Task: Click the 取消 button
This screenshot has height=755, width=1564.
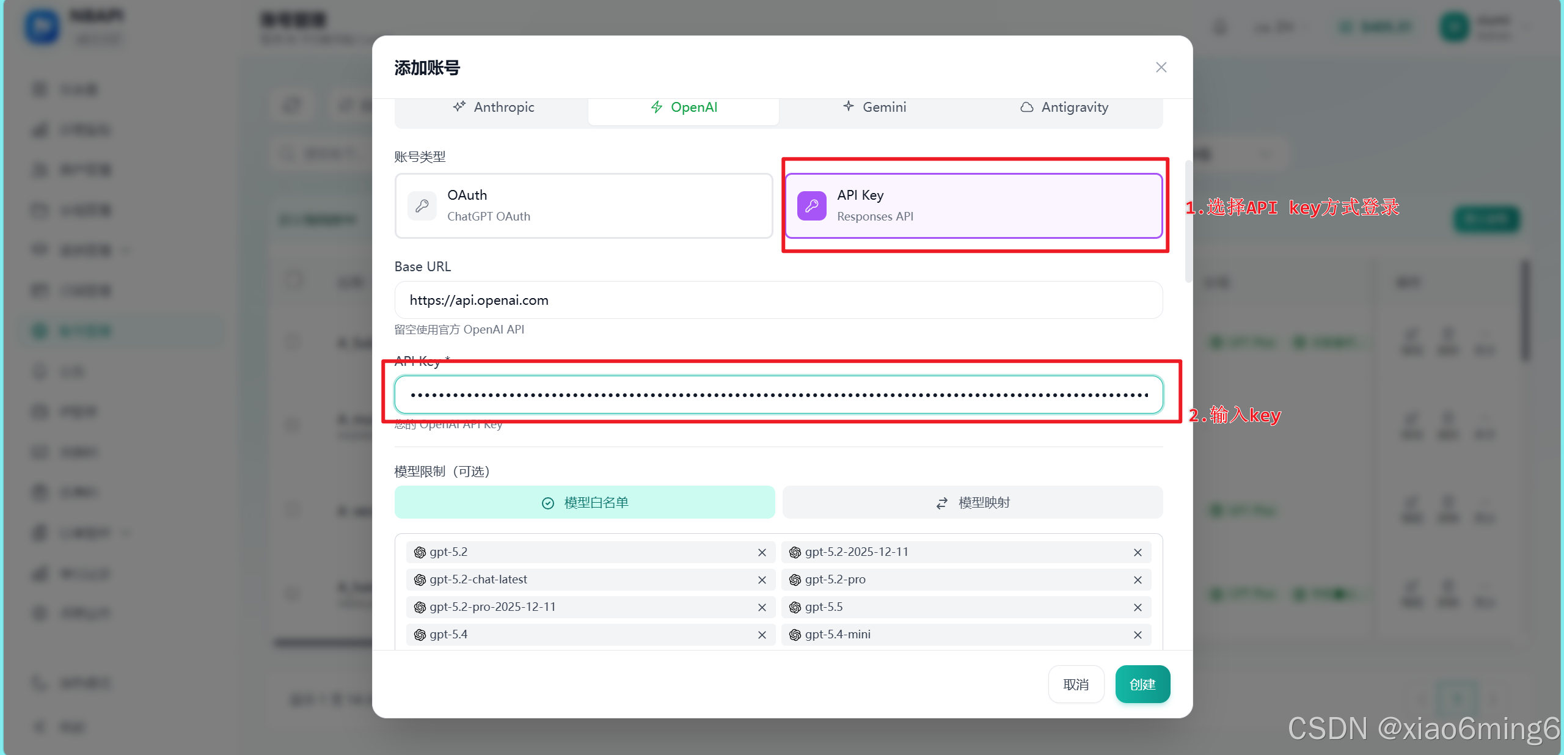Action: coord(1076,685)
